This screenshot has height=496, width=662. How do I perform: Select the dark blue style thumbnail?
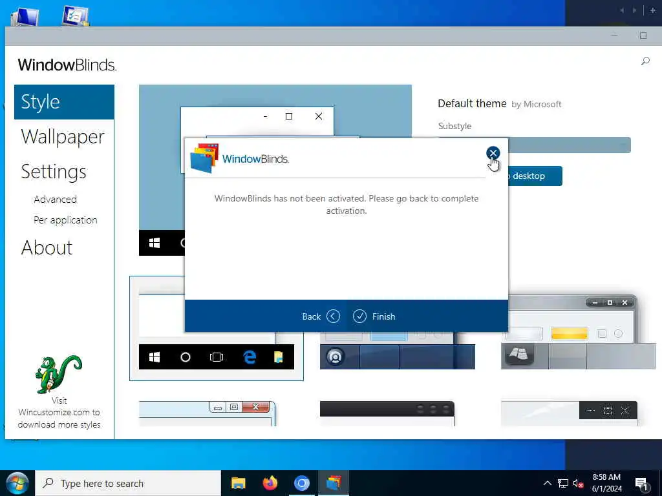coord(398,350)
